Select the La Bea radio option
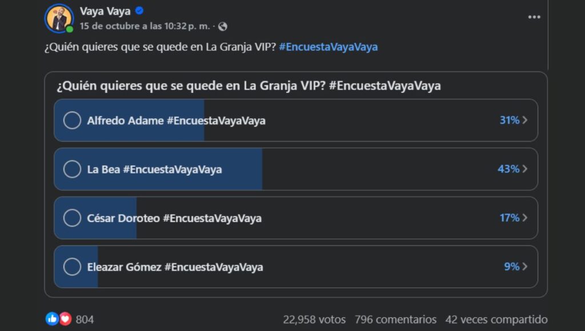 (72, 169)
